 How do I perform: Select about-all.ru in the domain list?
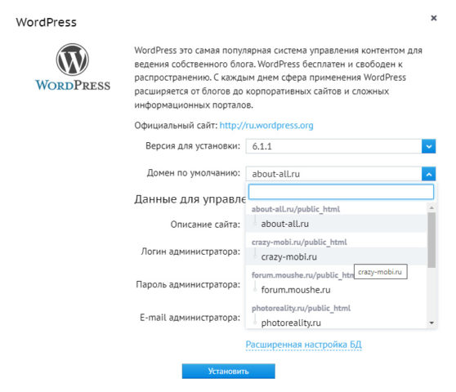[337, 224]
